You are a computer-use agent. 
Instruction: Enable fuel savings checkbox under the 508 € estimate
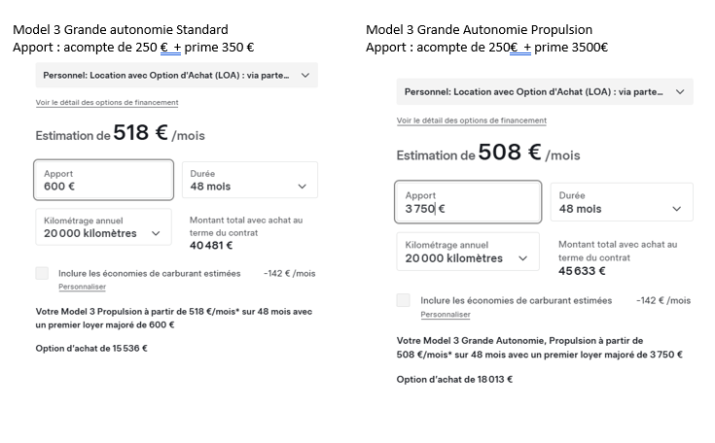(404, 300)
